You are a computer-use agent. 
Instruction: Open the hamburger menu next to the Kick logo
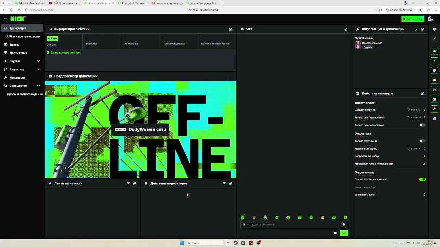(x=5, y=19)
